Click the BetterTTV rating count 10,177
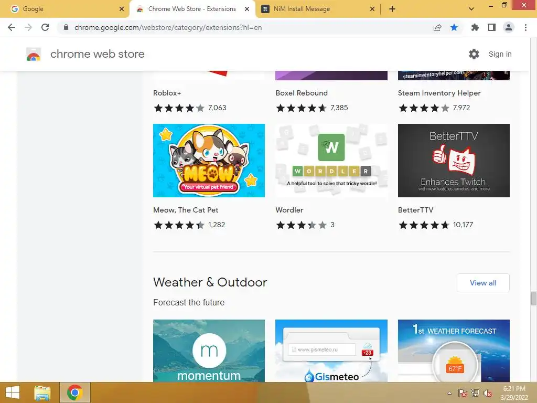This screenshot has width=537, height=403. coord(463,225)
